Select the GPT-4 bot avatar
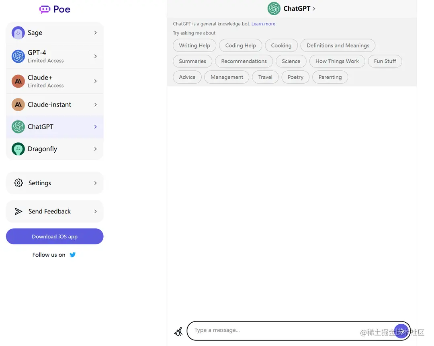 pyautogui.click(x=18, y=56)
